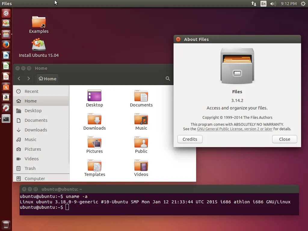Click the uname -a output line in terminal
308x231 pixels.
click(155, 202)
